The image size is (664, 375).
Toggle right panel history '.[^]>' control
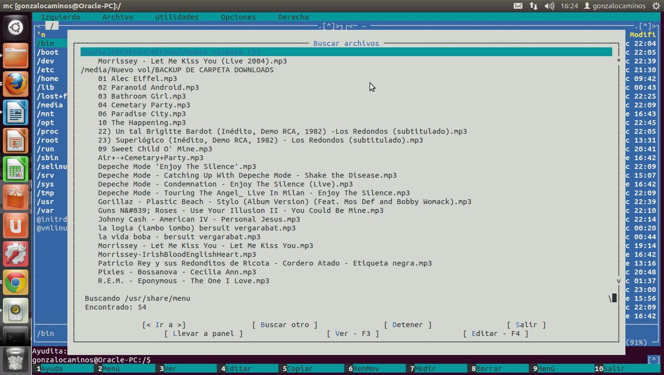(645, 26)
